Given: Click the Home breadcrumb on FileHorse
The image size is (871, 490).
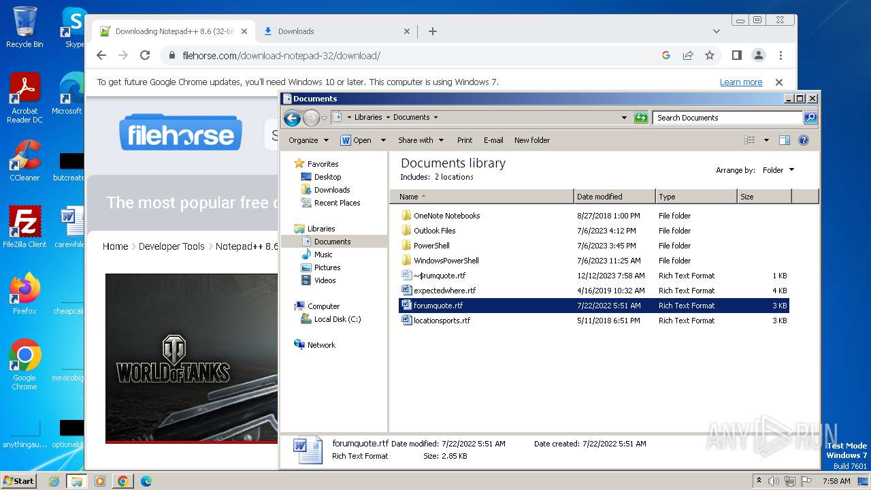Looking at the screenshot, I should pyautogui.click(x=115, y=246).
